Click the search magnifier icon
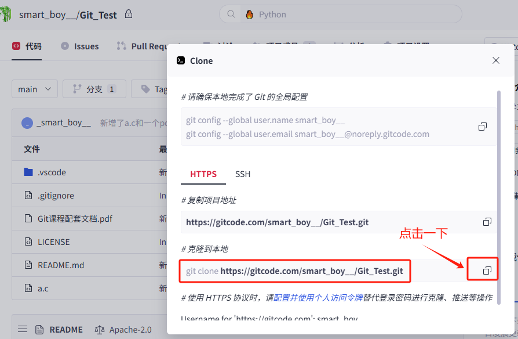The width and height of the screenshot is (518, 339). tap(231, 15)
